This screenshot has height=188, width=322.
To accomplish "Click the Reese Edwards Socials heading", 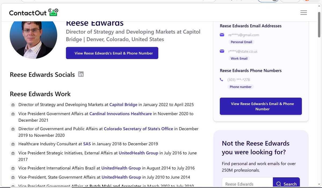I will click(x=42, y=75).
